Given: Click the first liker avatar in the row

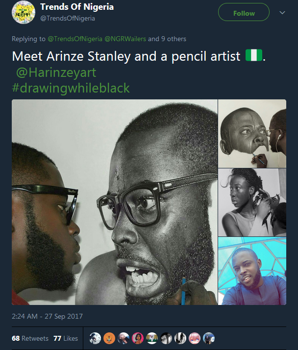Looking at the screenshot, I should pyautogui.click(x=95, y=338).
